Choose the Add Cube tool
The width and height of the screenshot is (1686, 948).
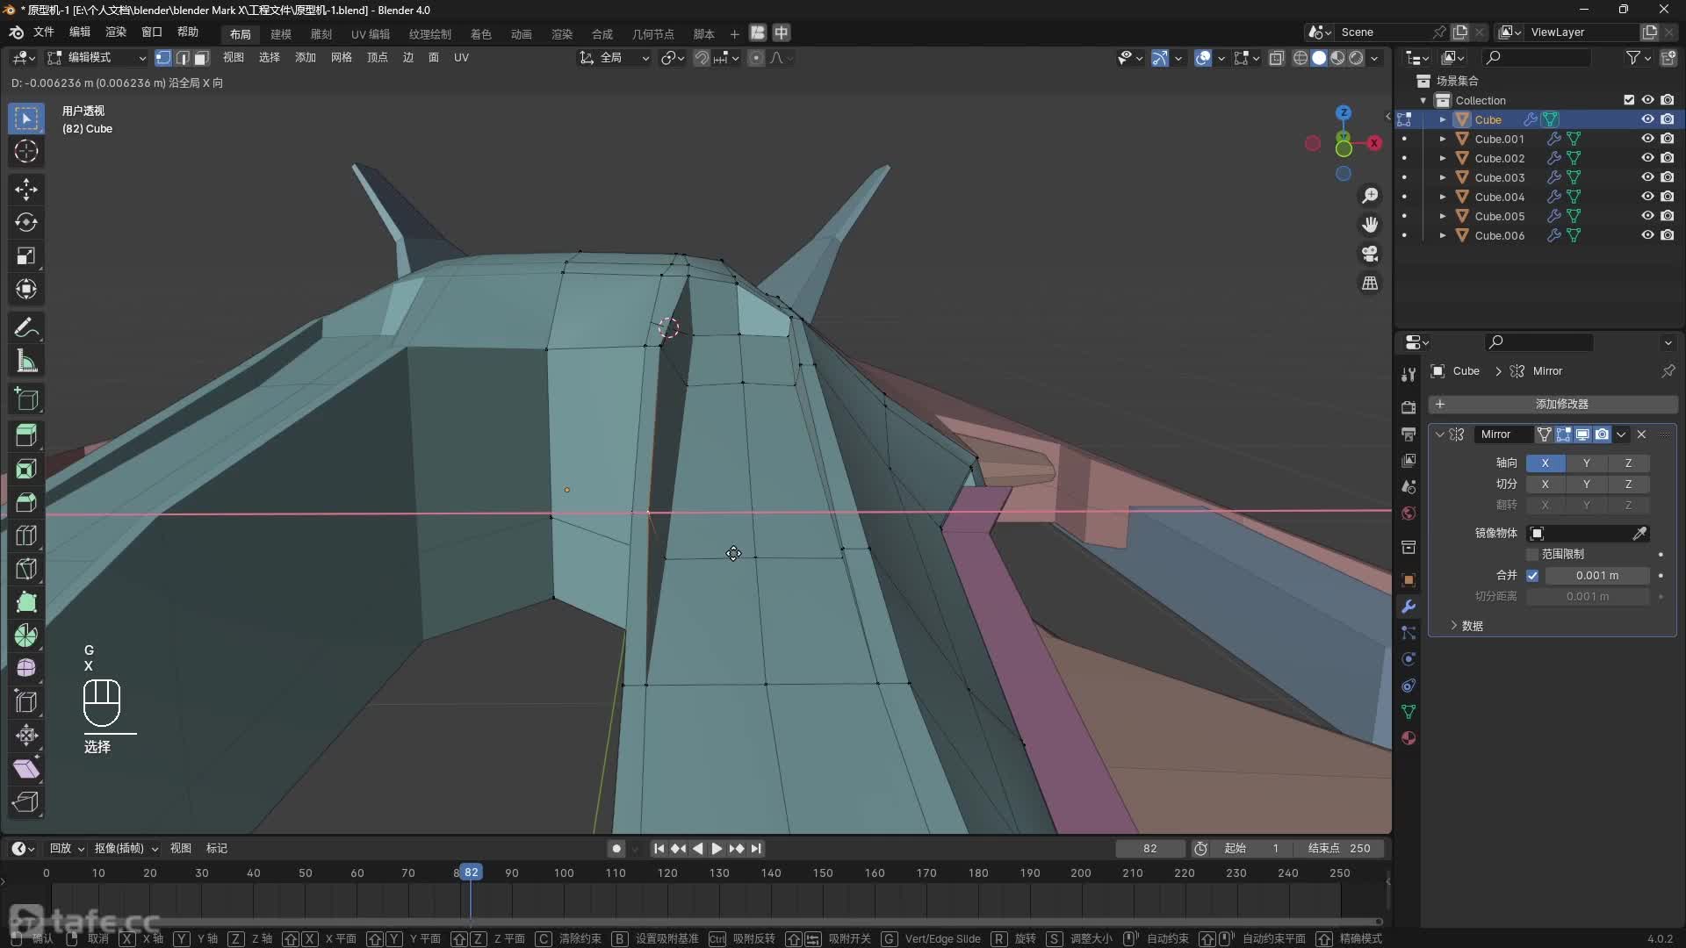(26, 399)
